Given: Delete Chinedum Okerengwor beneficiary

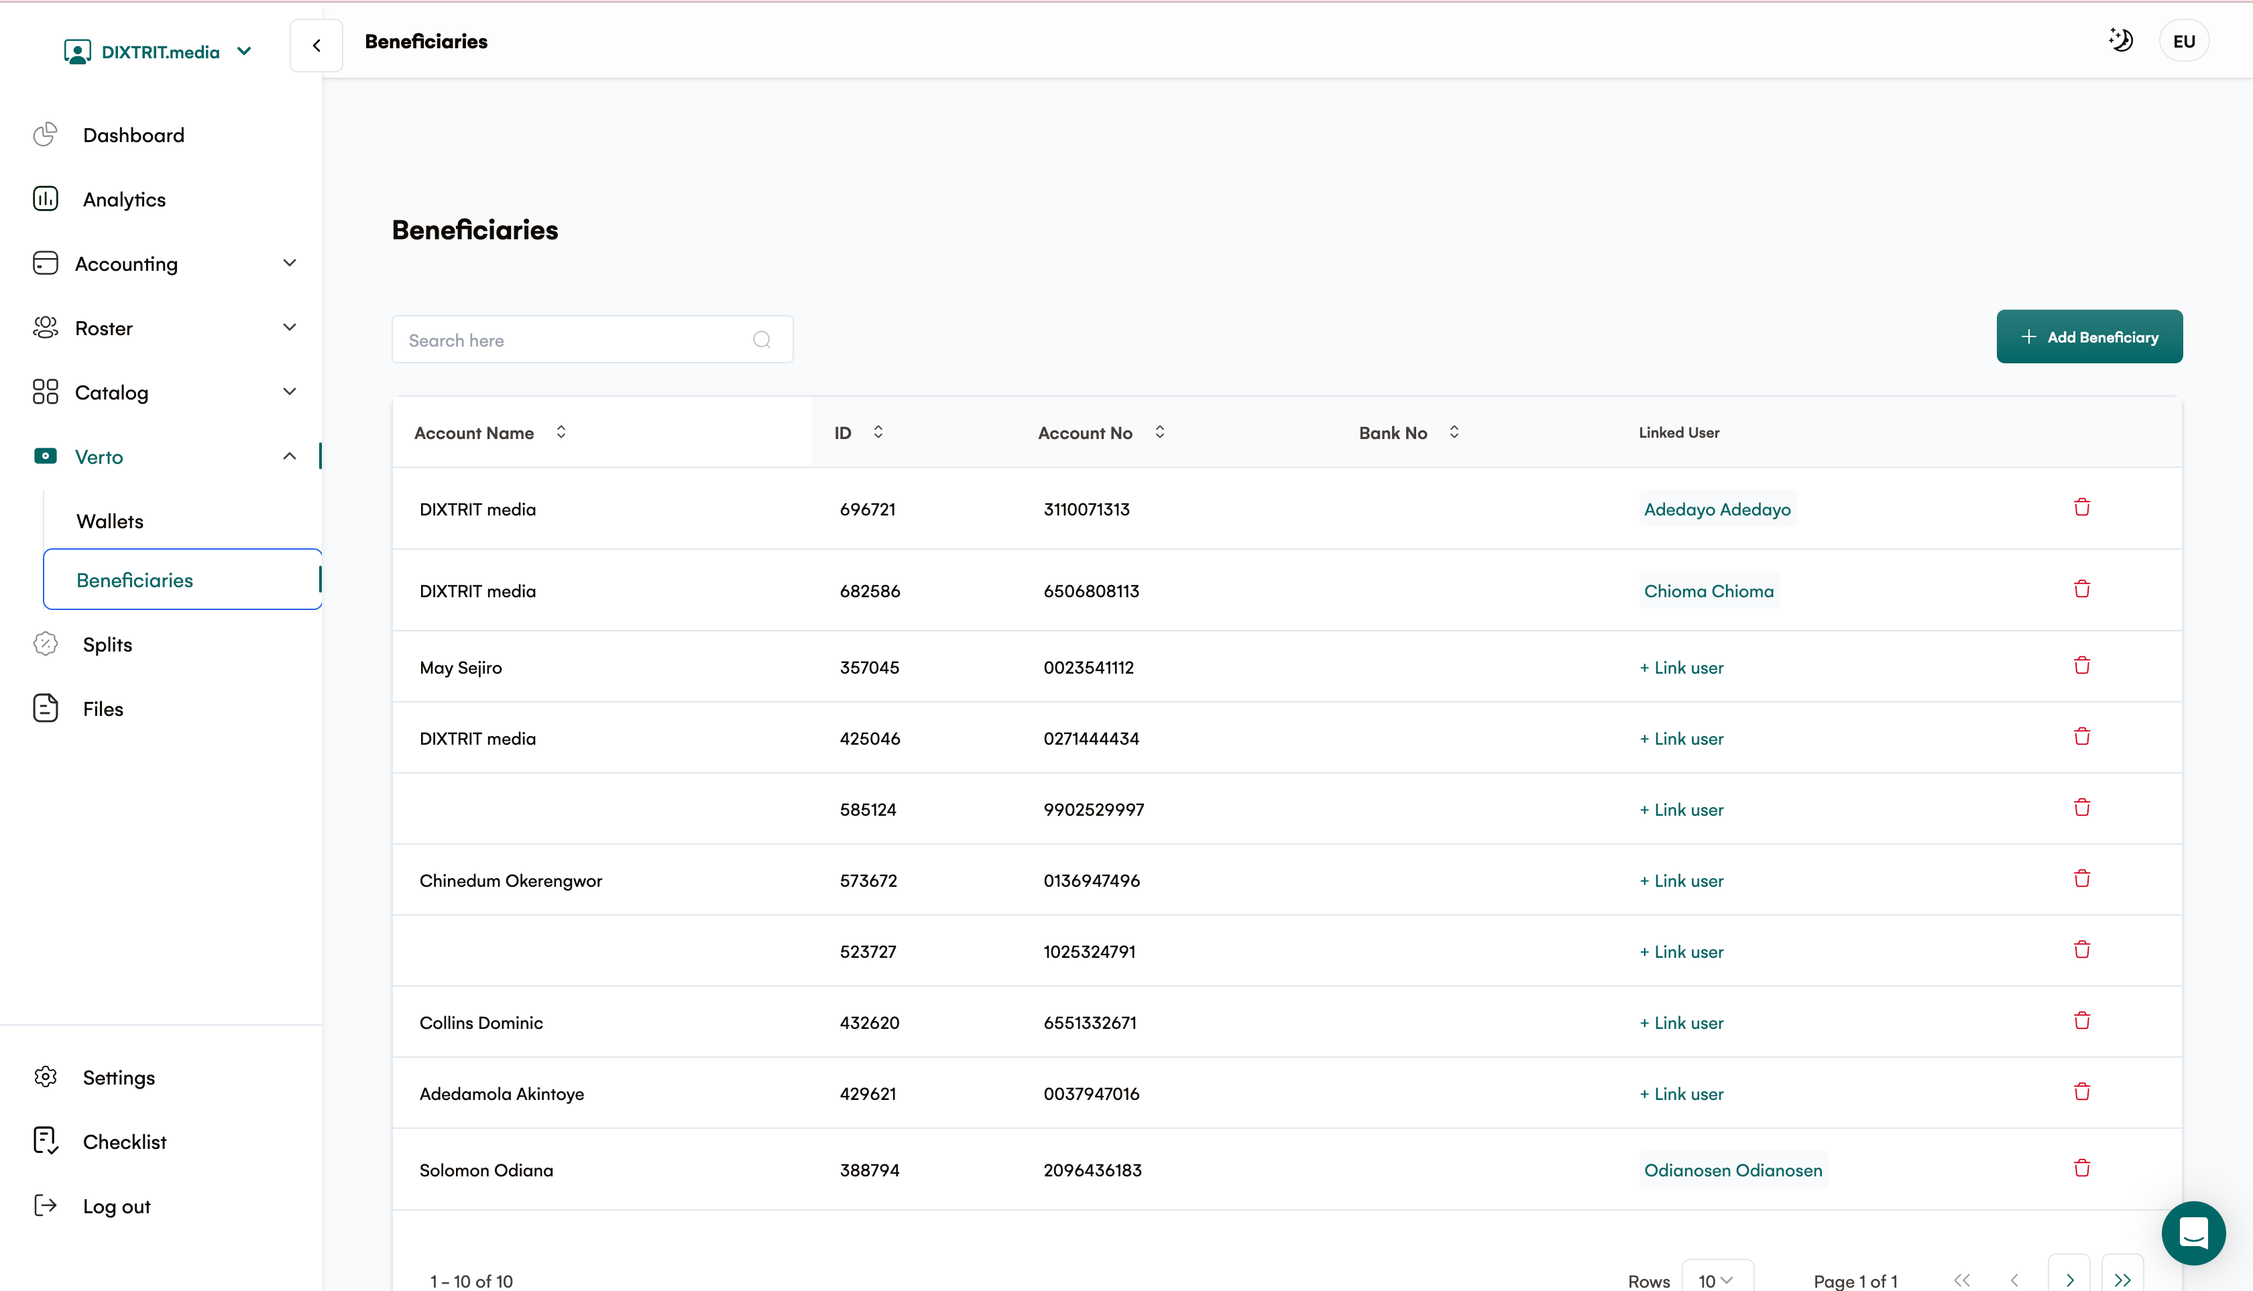Looking at the screenshot, I should 2082,878.
